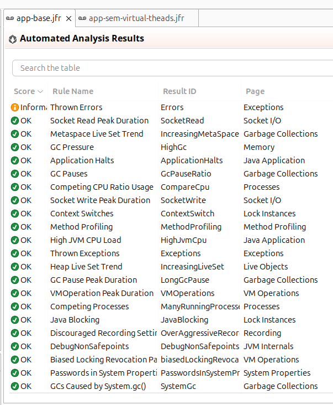Screen dimensions: 333x405
Task: Select the Java Blocking rule name
Action: (x=75, y=320)
